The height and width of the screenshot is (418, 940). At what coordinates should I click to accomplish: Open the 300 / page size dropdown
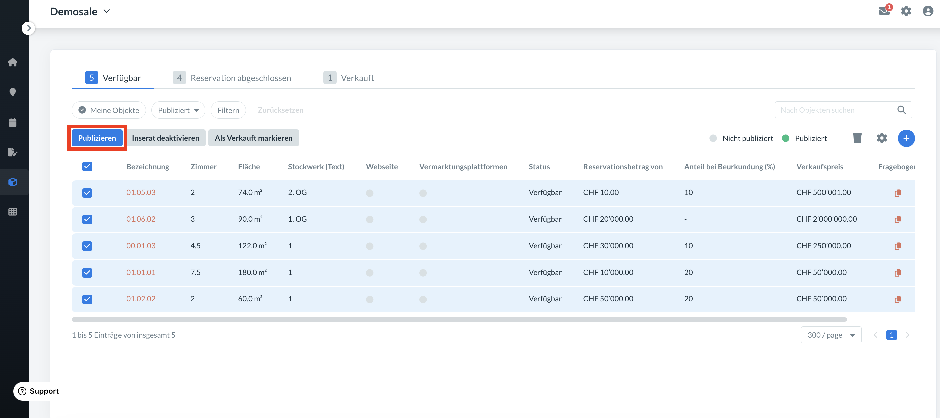coord(831,335)
